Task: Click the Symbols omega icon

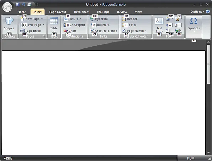Action: tap(194, 21)
